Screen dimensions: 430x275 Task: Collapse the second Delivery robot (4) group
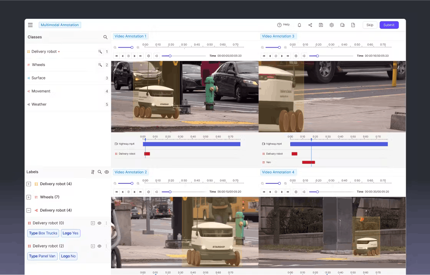(28, 210)
